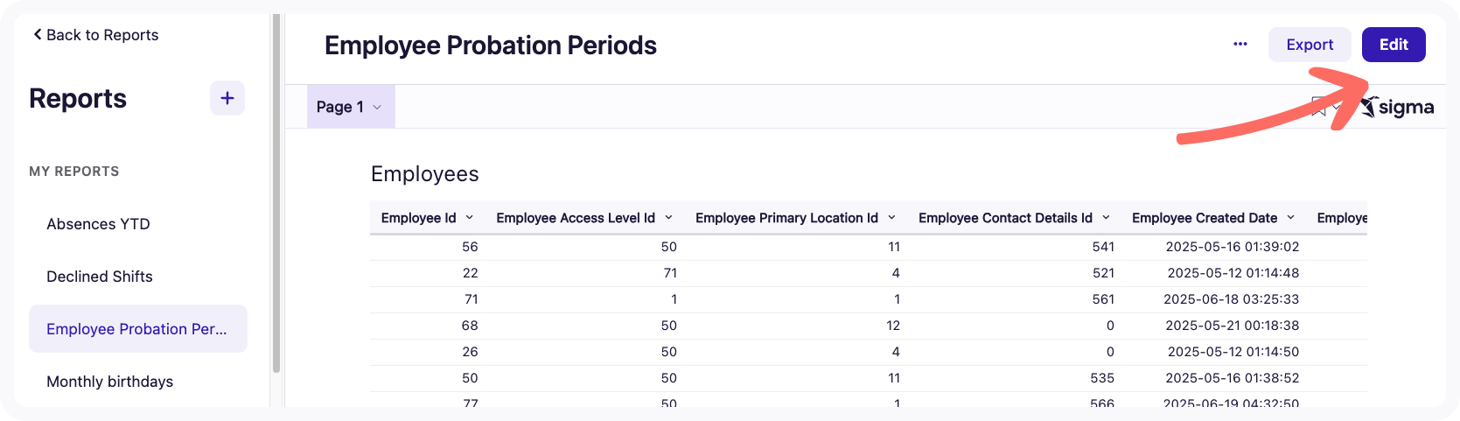This screenshot has height=421, width=1460.
Task: Select created date 2025-05-12 01:14:48
Action: 1233,273
